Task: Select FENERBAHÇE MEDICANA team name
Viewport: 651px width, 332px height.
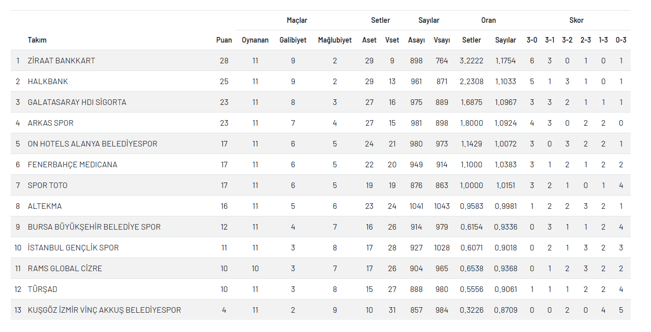Action: click(72, 165)
